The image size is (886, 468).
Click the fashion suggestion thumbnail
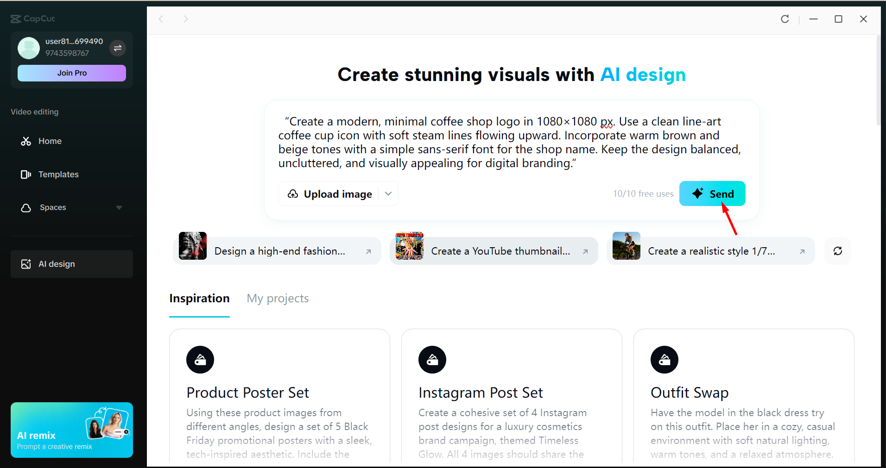pyautogui.click(x=193, y=246)
